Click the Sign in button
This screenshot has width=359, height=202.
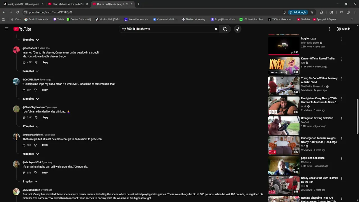pos(343,29)
